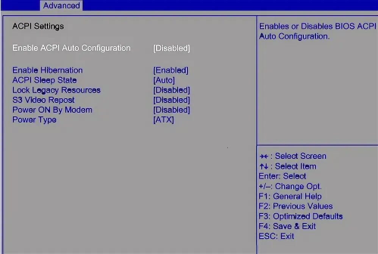Click the Enter: Select hint
The width and height of the screenshot is (378, 254).
(x=282, y=176)
